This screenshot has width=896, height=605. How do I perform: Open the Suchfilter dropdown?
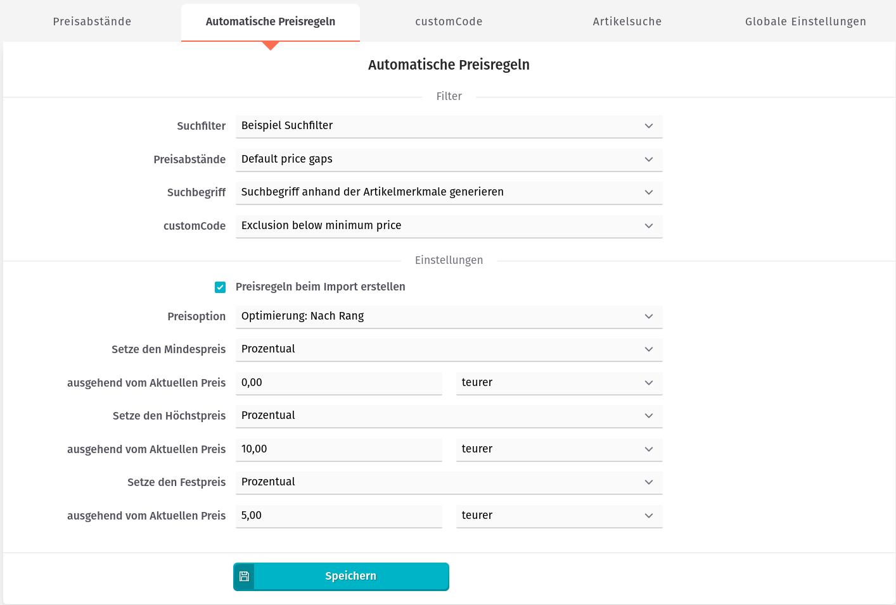pos(449,126)
